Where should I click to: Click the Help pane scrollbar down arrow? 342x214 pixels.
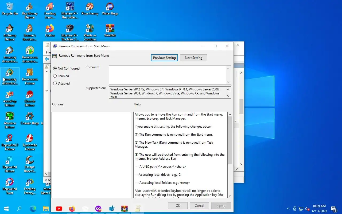[x=230, y=196]
